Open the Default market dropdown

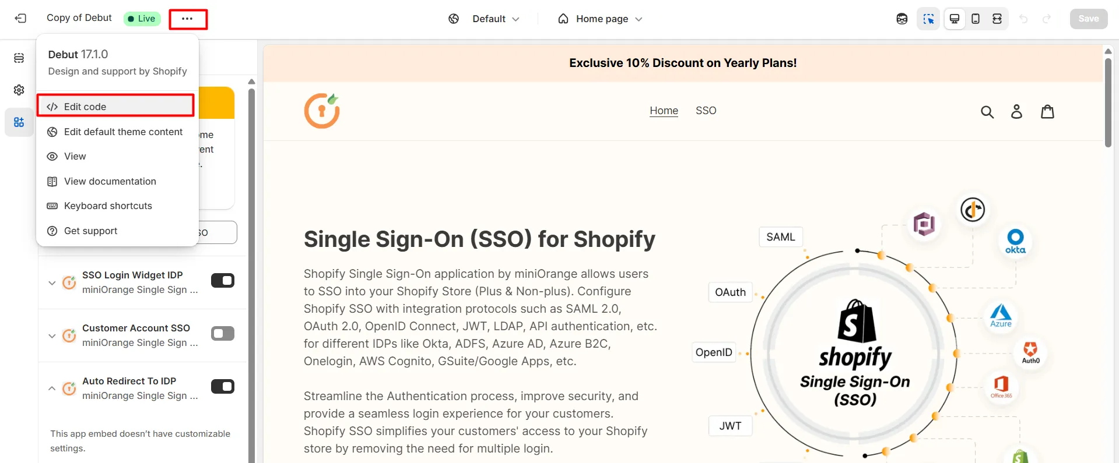[496, 19]
